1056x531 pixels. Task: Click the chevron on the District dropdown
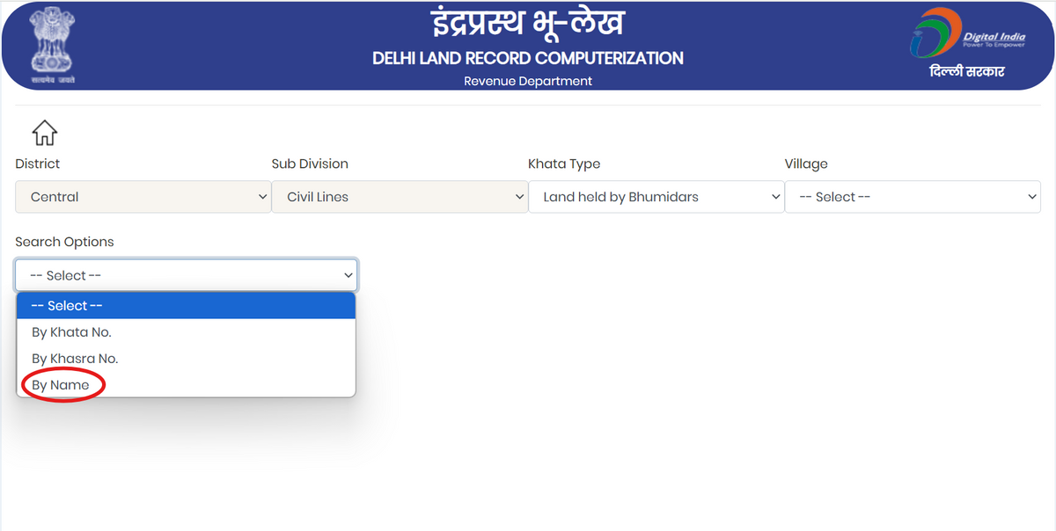click(x=262, y=197)
